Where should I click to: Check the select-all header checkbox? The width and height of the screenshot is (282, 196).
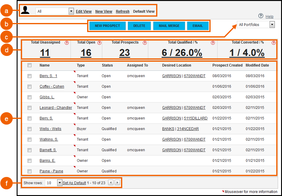[29, 65]
